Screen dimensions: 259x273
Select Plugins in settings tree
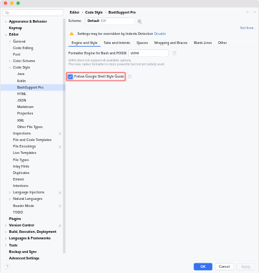point(15,219)
